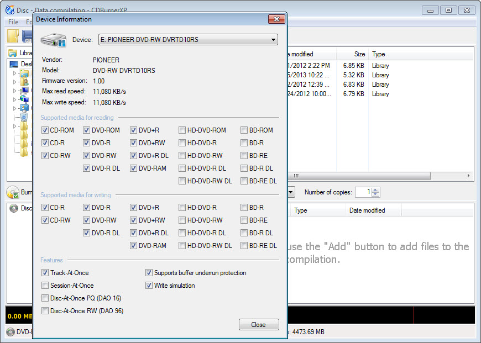481x343 pixels.
Task: Toggle CD-RW under supported media for writing
Action: pos(45,220)
